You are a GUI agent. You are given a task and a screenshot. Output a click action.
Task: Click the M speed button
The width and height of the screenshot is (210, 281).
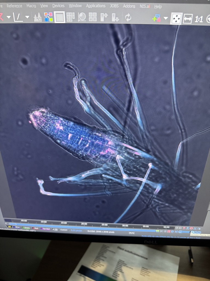click(x=199, y=232)
